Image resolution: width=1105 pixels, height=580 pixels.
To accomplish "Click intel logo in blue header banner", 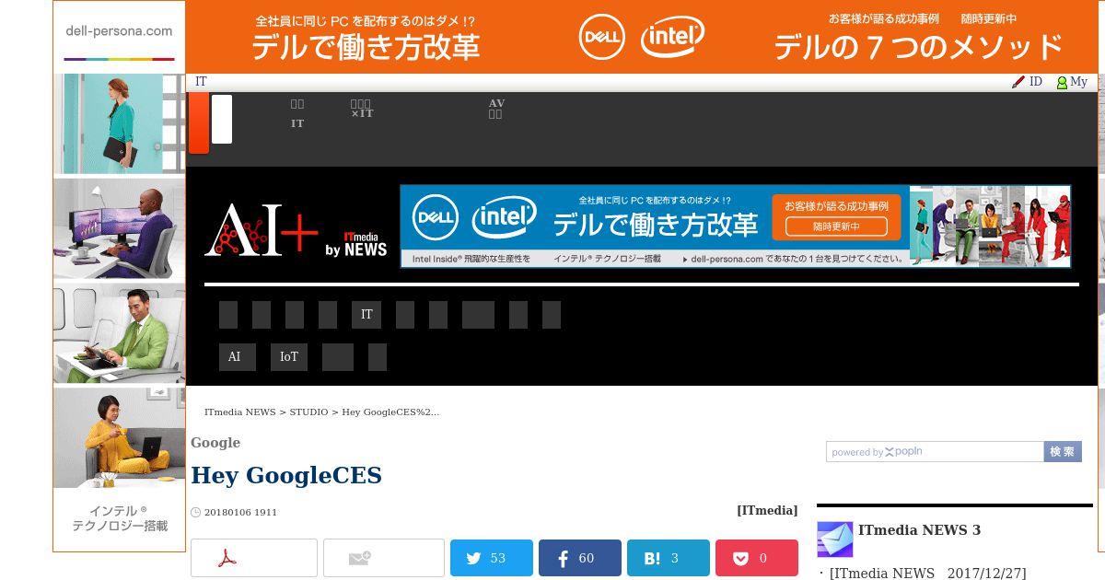I will 505,217.
